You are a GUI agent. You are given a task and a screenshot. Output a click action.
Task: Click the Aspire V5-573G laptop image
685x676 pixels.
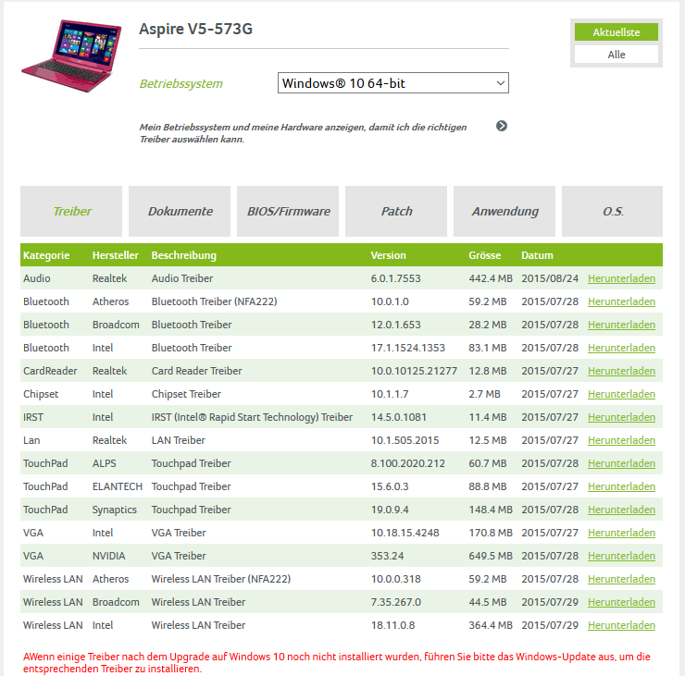tap(71, 55)
